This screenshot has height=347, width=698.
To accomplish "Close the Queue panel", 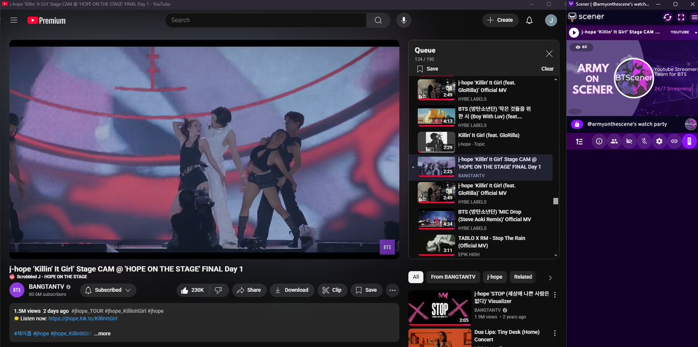I will click(549, 53).
